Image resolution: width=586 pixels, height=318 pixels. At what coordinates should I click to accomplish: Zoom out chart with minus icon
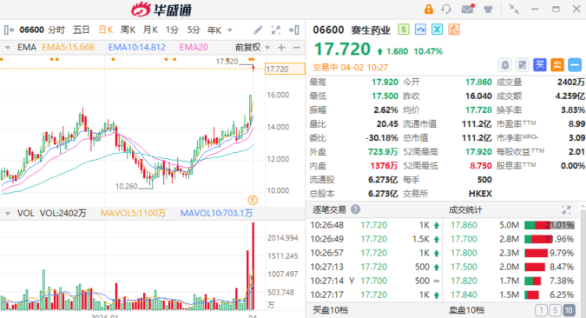pos(297,48)
